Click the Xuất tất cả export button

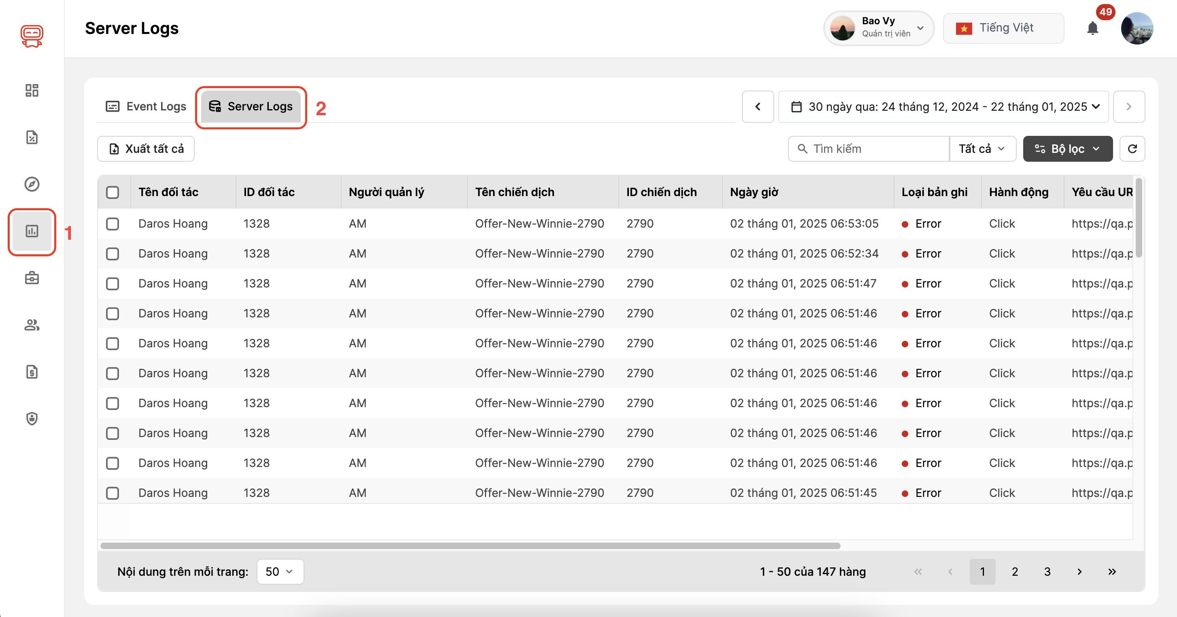[146, 149]
